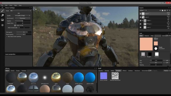Image resolution: width=171 pixels, height=96 pixels.
Task: Toggle the Flow pressure Off button
Action: [x=167, y=63]
